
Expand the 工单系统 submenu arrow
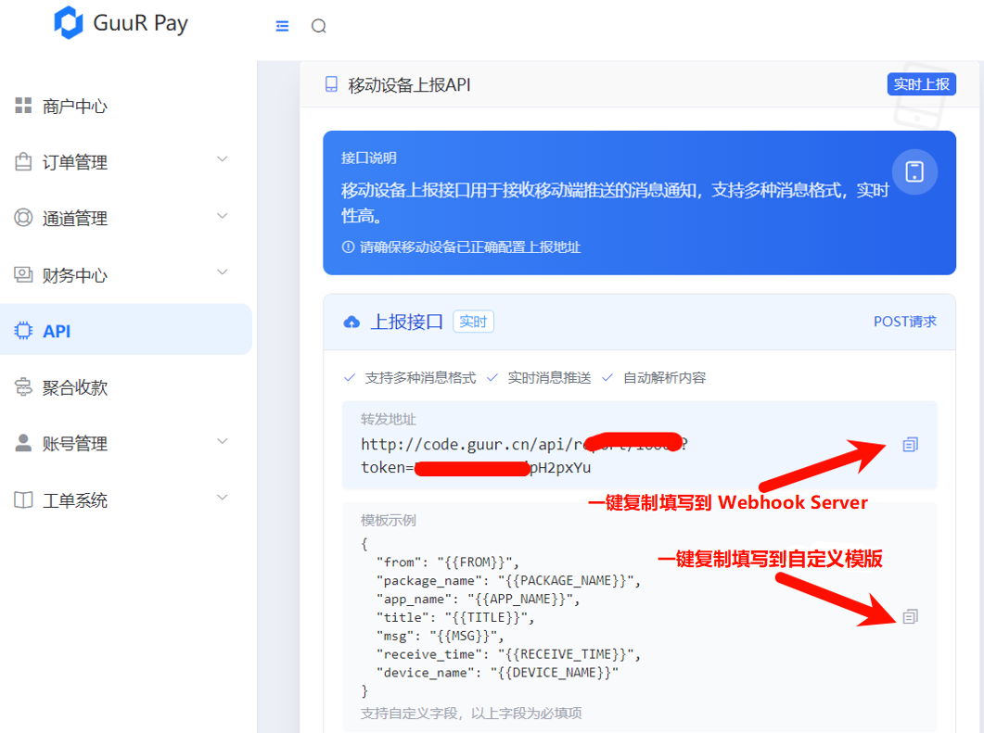pyautogui.click(x=223, y=498)
